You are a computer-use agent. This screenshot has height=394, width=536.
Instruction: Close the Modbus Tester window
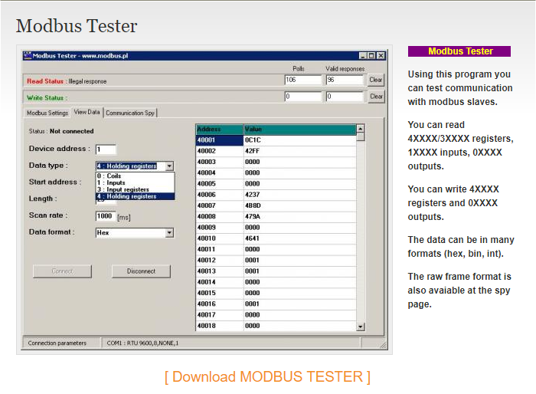381,56
